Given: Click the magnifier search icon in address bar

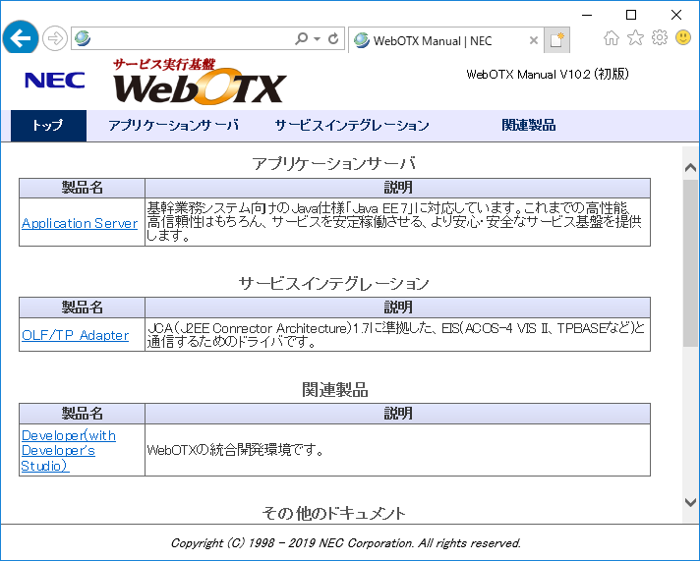Looking at the screenshot, I should click(301, 39).
